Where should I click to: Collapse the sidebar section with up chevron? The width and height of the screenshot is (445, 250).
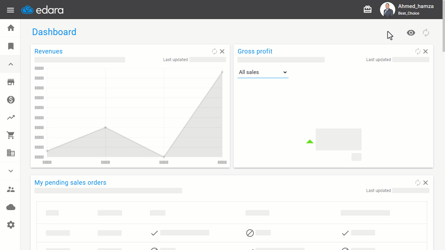11,64
